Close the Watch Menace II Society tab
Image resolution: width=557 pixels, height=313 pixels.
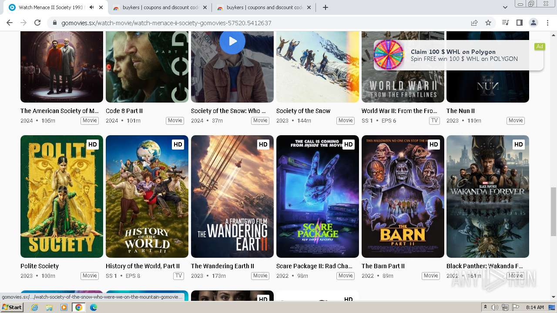point(101,7)
